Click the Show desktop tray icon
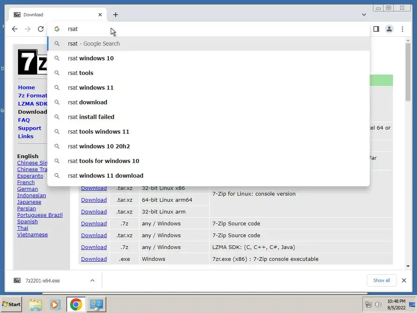417x313 pixels. pos(413,304)
